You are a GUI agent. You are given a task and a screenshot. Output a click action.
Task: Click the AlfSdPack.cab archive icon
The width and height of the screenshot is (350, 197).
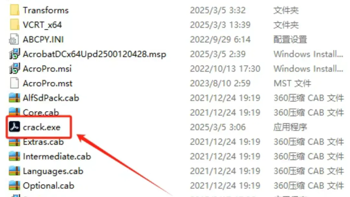15,98
